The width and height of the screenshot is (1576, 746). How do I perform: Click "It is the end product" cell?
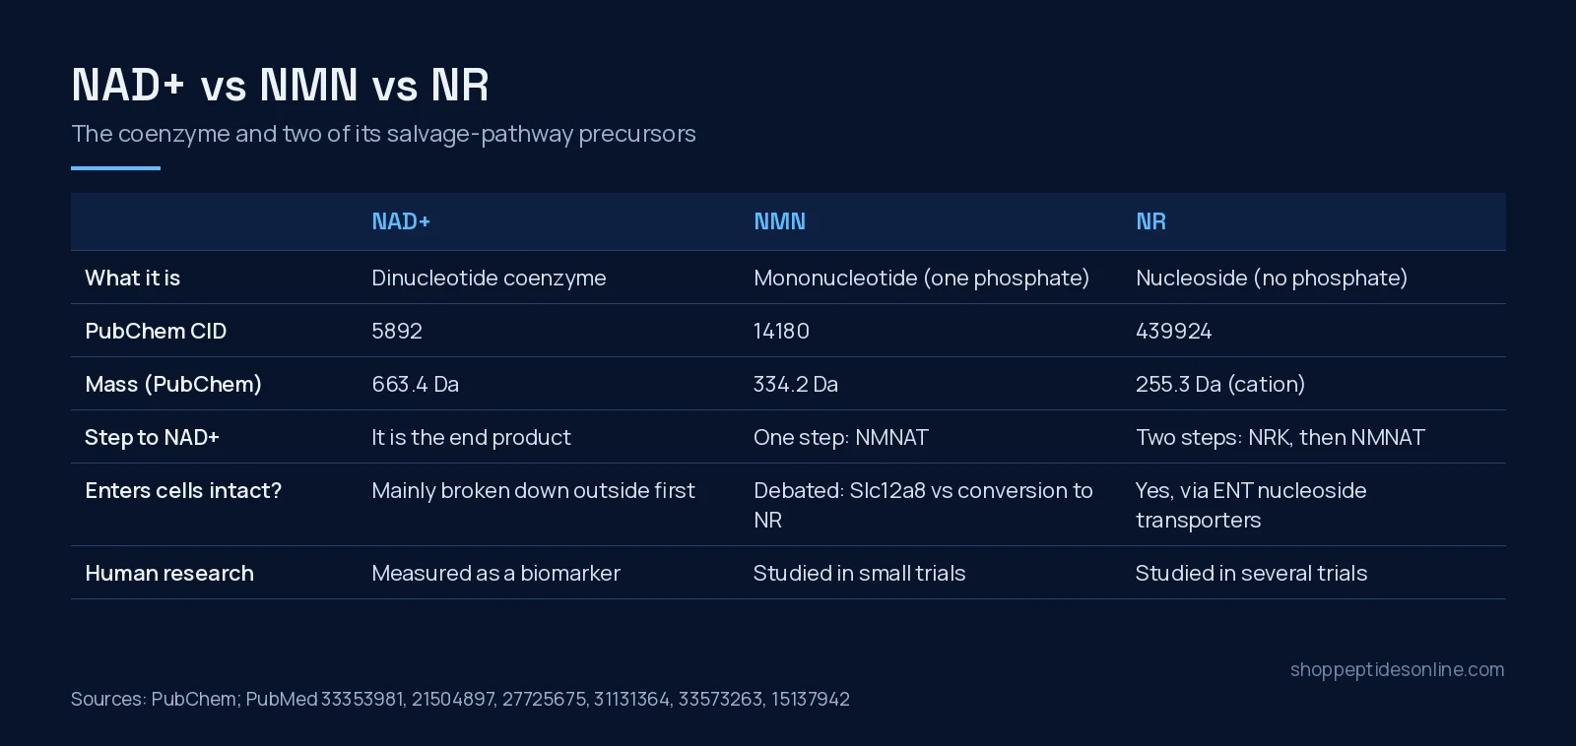tap(471, 438)
